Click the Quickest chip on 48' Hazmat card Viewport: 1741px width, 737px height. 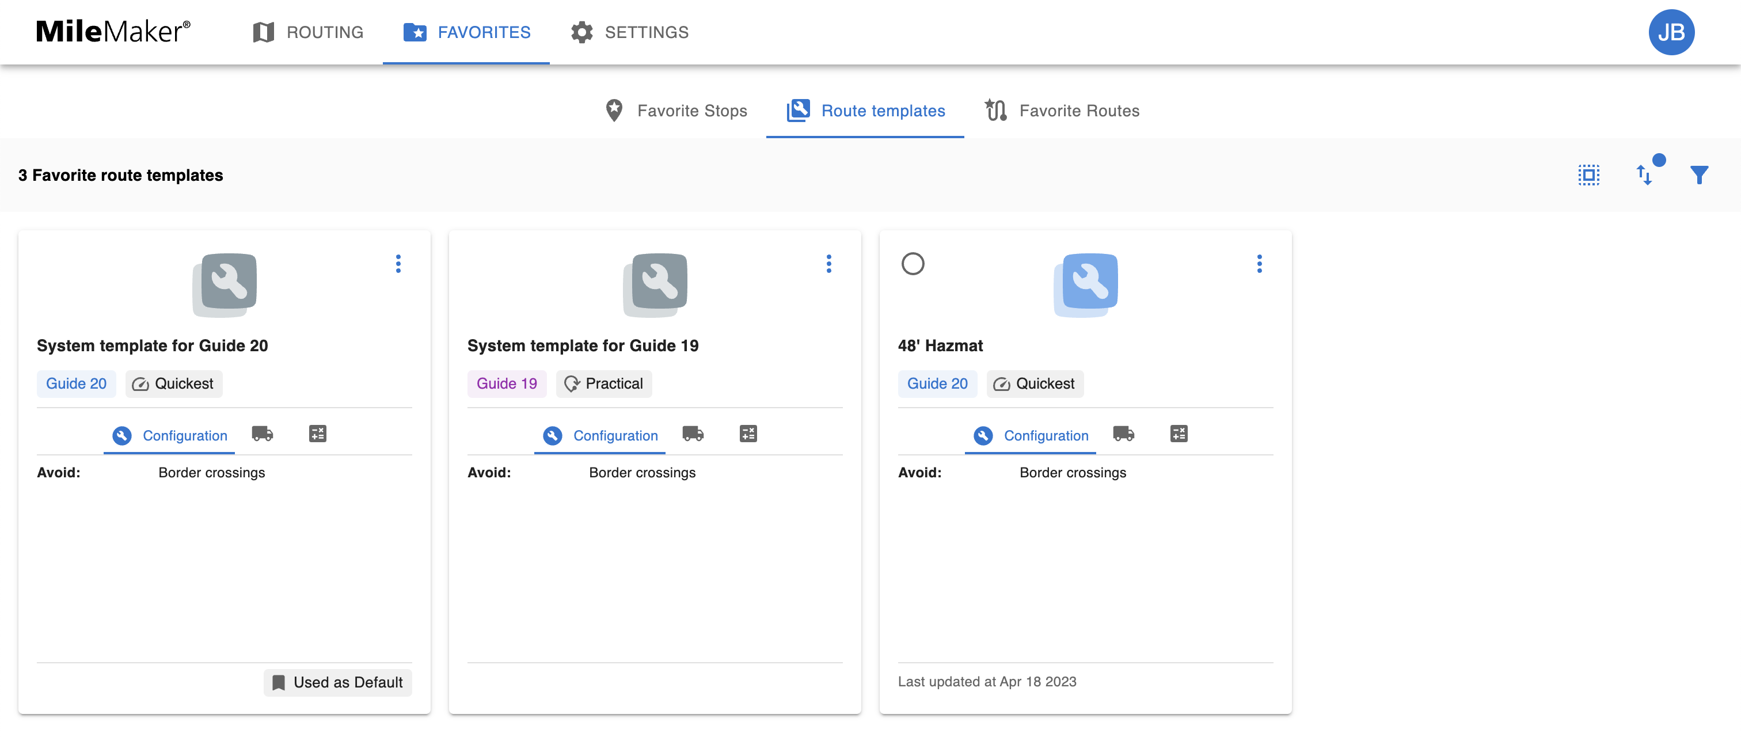point(1035,383)
